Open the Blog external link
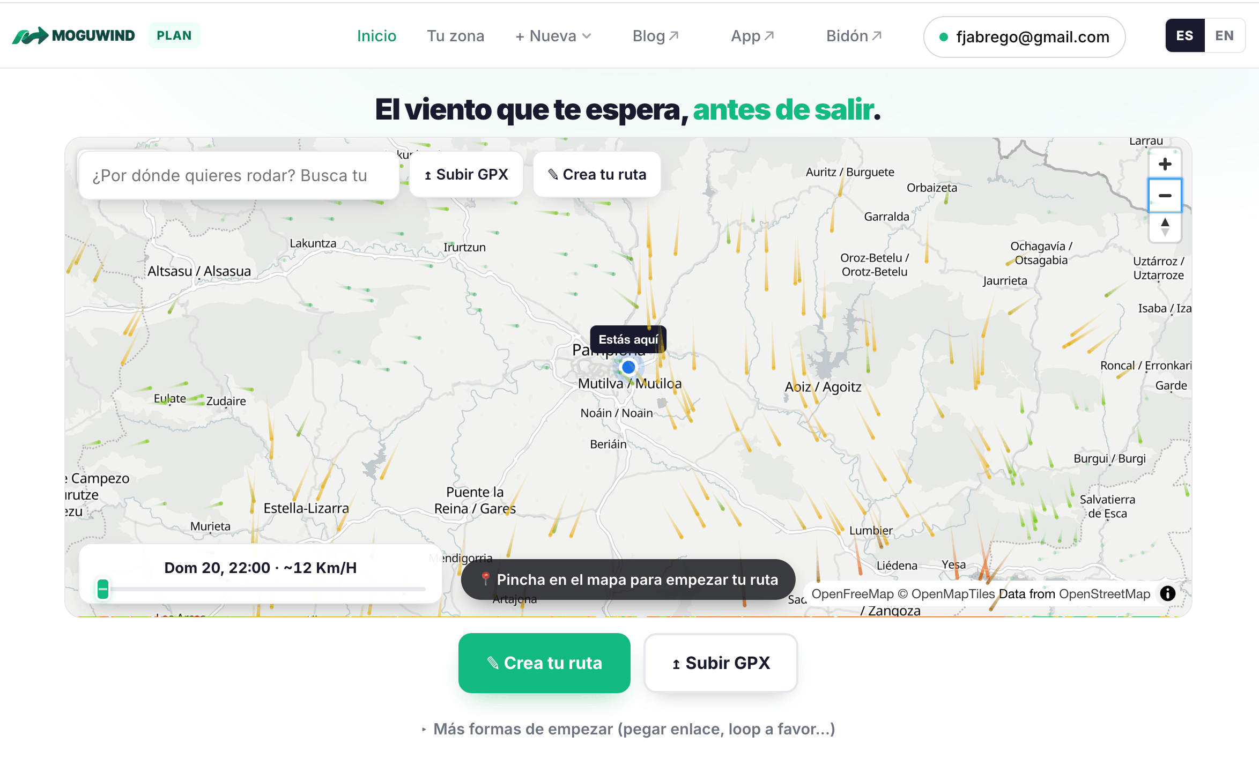The image size is (1259, 758). point(656,36)
